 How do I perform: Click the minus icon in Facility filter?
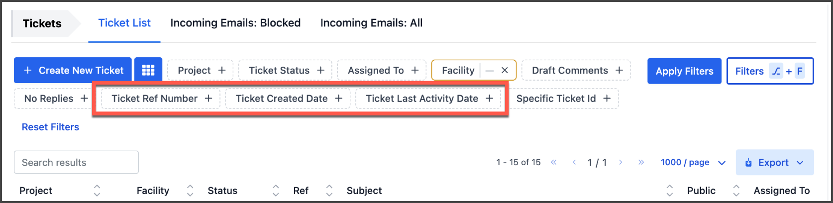[x=490, y=70]
